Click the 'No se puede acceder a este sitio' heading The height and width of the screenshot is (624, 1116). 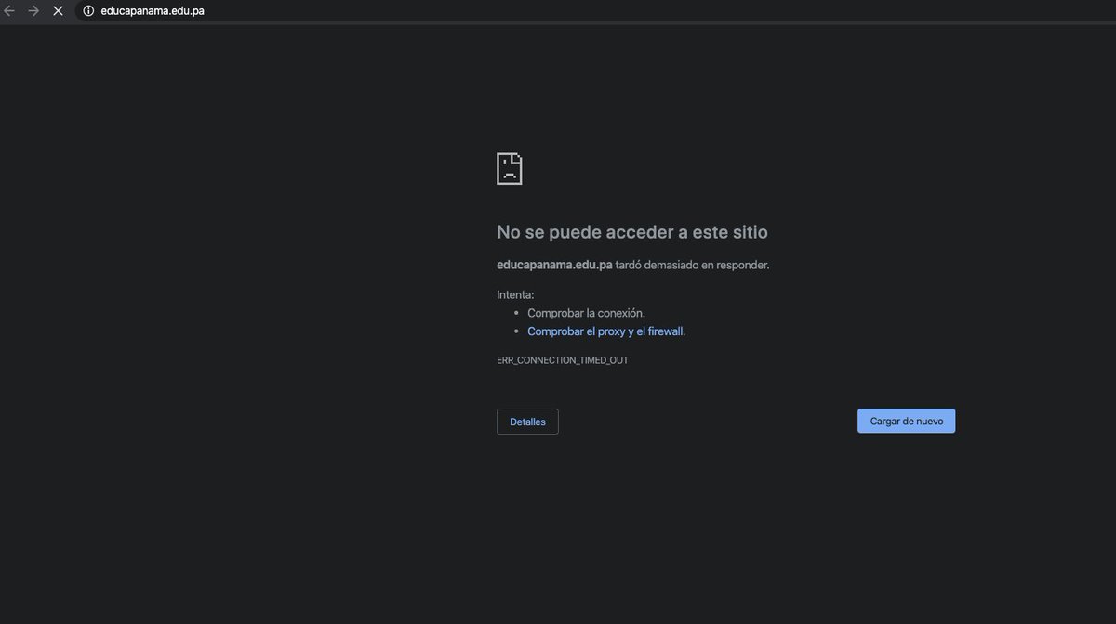pos(632,232)
